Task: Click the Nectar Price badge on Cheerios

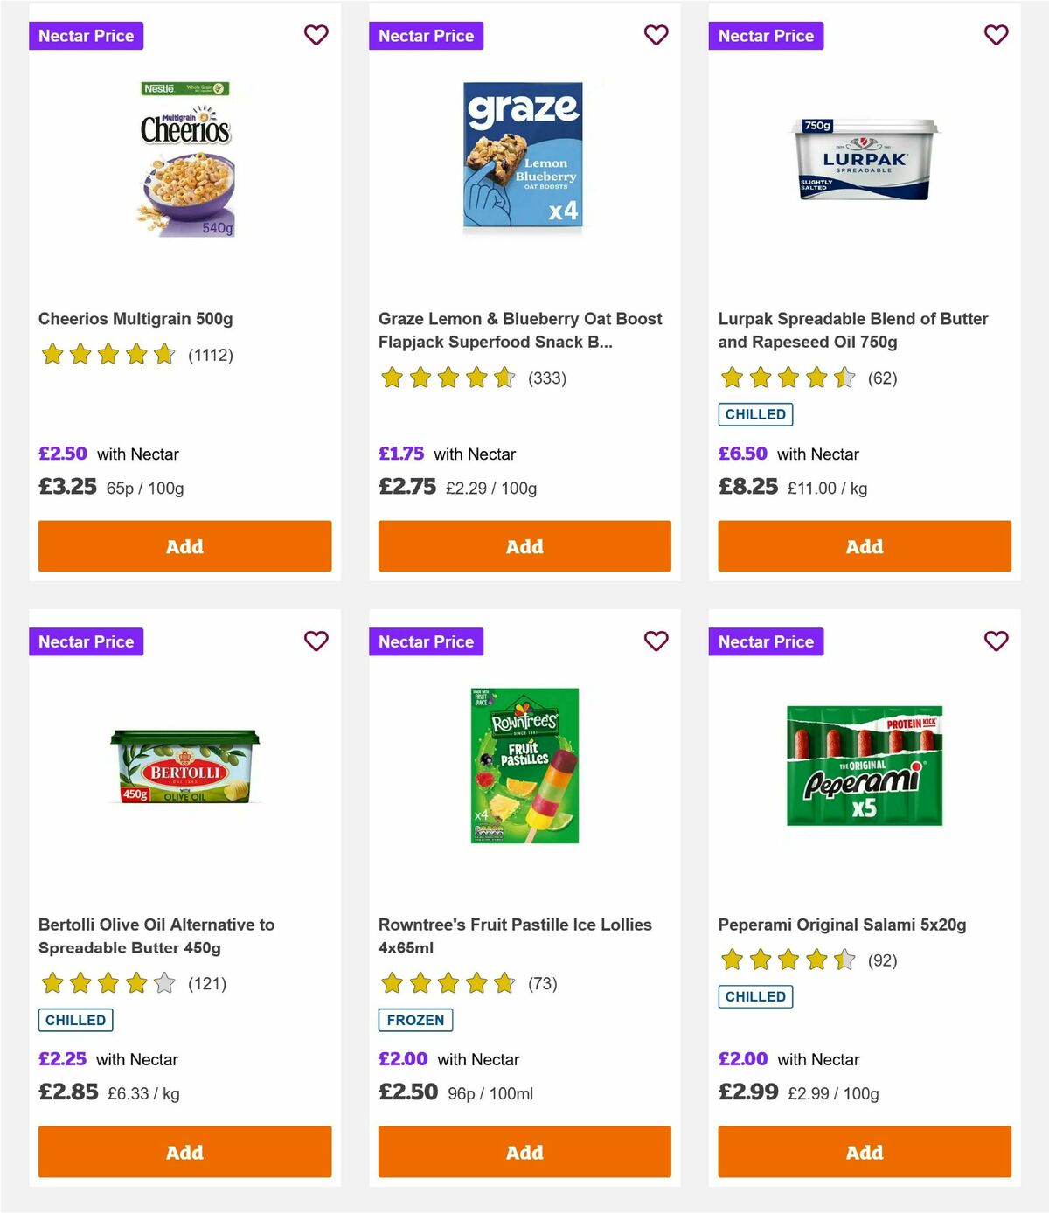Action: pos(87,36)
